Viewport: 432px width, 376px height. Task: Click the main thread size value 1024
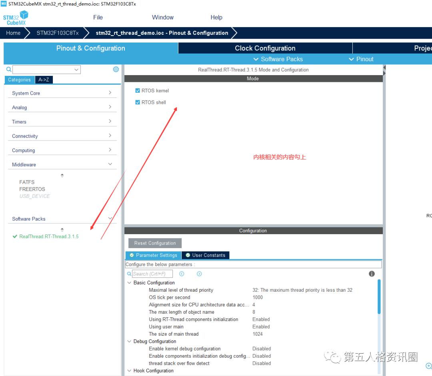click(258, 334)
